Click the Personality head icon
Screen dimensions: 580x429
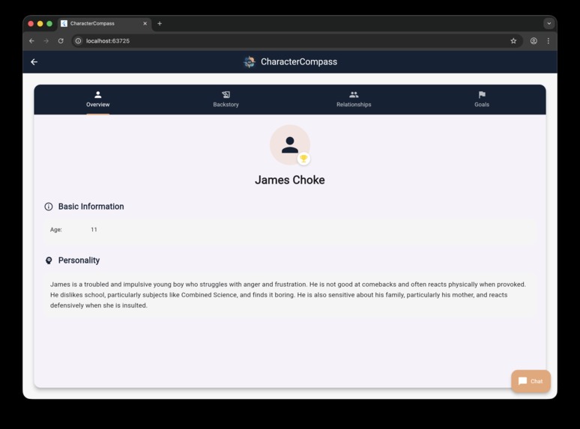click(x=49, y=261)
